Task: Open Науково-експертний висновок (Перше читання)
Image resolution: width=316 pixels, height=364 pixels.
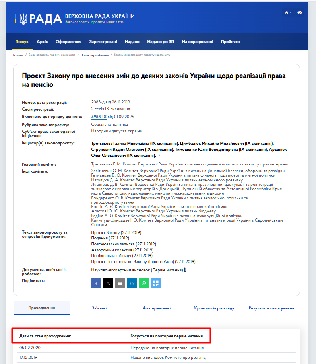Action: pyautogui.click(x=137, y=270)
